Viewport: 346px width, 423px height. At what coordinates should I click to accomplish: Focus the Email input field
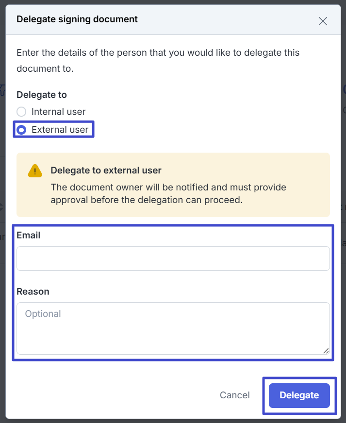(x=173, y=258)
